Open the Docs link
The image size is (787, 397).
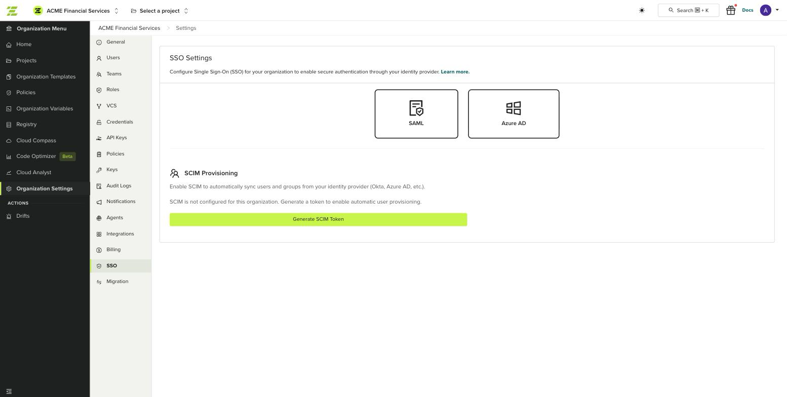point(747,10)
